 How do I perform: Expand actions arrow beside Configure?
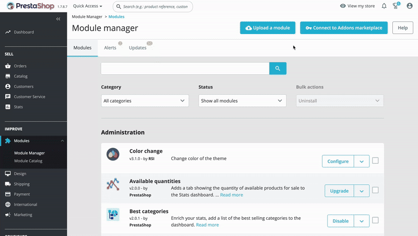(362, 161)
